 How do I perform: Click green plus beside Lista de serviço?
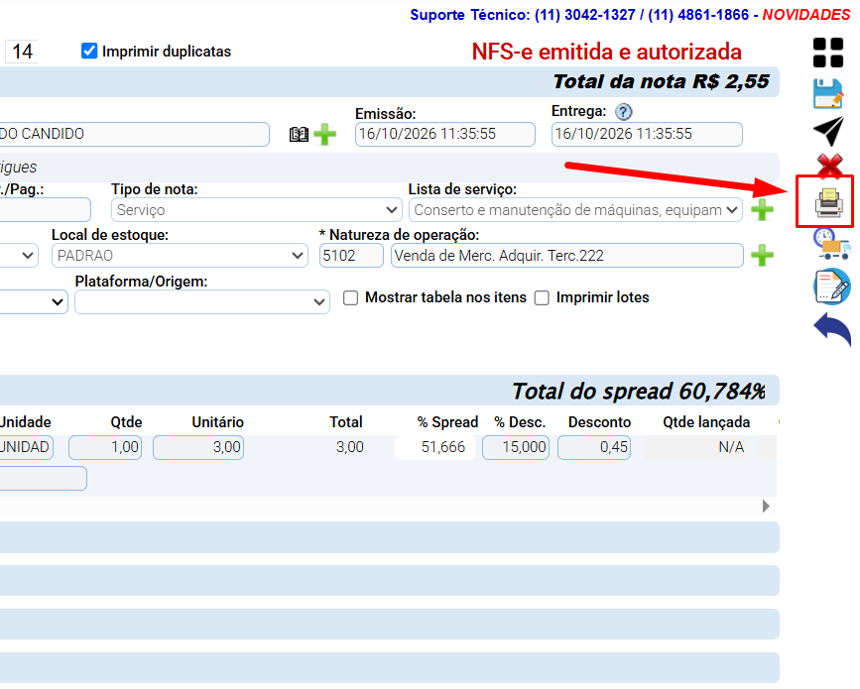762,209
